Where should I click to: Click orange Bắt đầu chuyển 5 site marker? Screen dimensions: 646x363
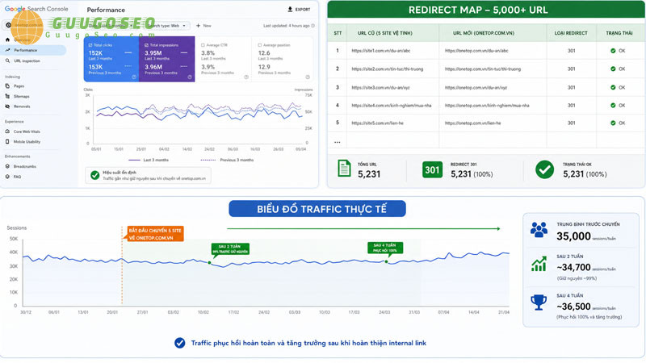(154, 234)
